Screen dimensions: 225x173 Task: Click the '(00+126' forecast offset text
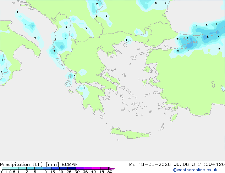coord(214,165)
